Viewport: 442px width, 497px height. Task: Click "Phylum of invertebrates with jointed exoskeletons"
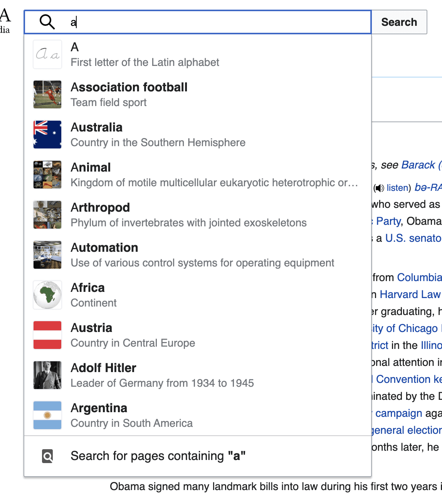point(189,223)
